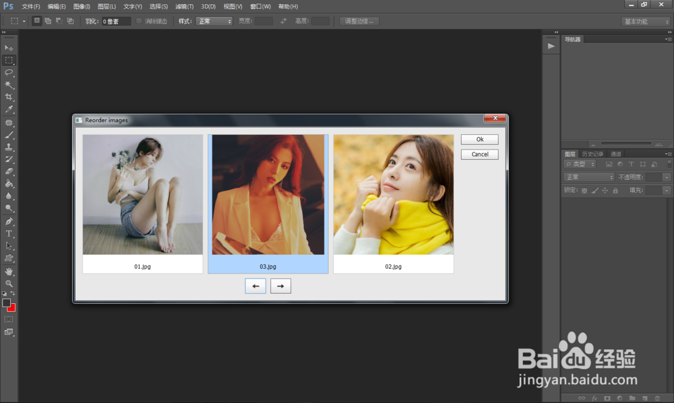Choose Add to selection mode
This screenshot has height=403, width=674.
pyautogui.click(x=48, y=21)
